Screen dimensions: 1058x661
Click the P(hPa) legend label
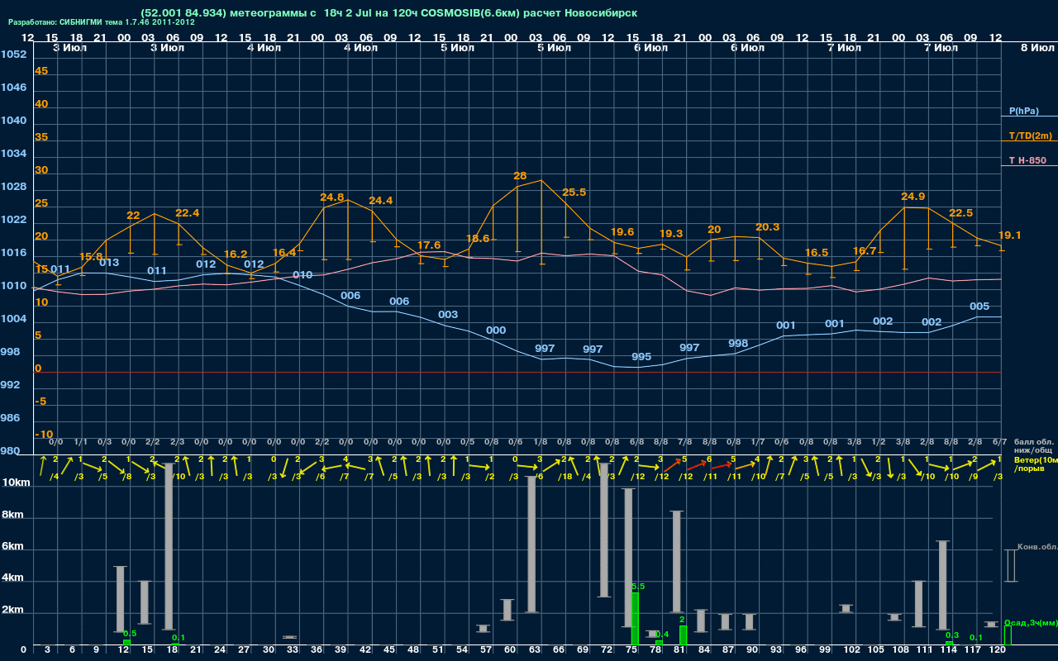[x=1023, y=111]
